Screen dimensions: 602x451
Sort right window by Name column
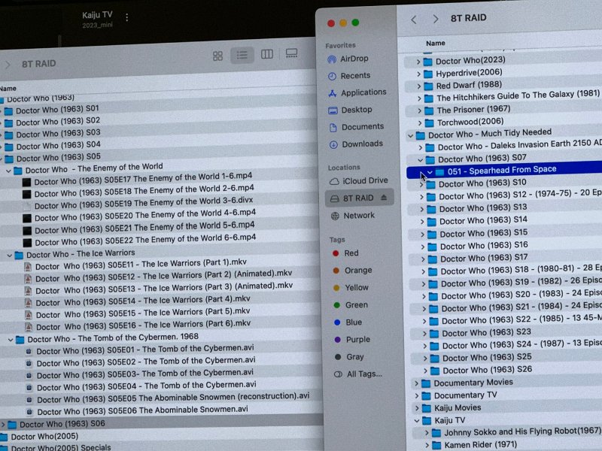click(x=436, y=44)
